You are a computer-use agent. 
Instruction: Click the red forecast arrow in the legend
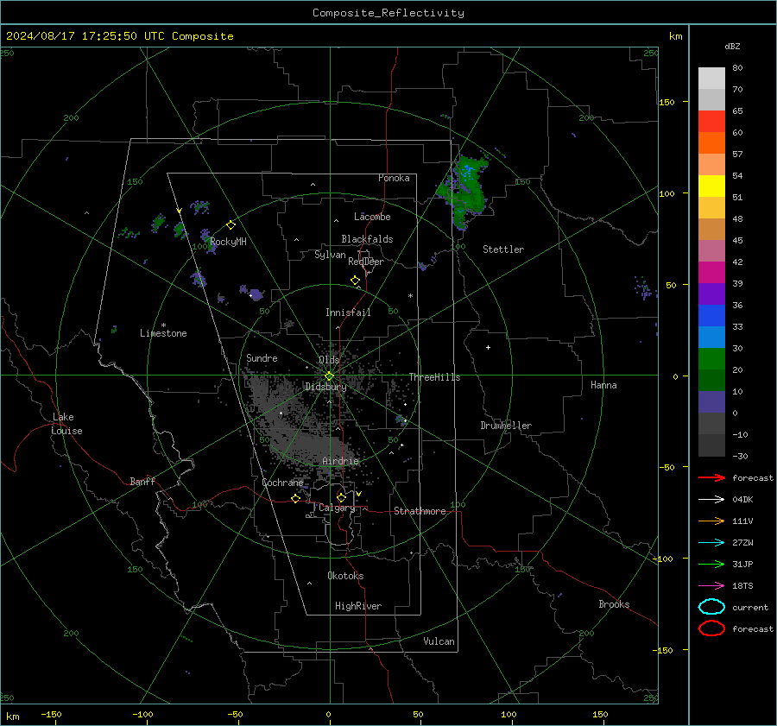pyautogui.click(x=711, y=477)
